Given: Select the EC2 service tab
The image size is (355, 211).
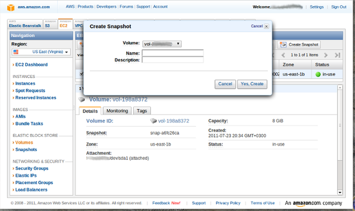Looking at the screenshot, I should (65, 24).
